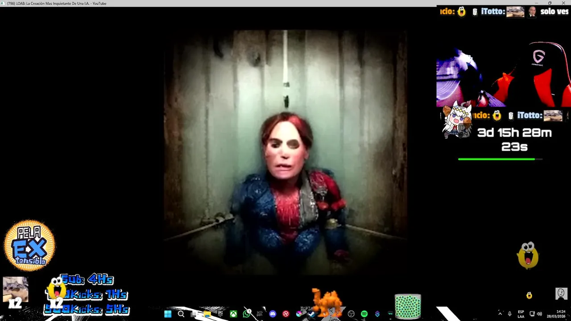The width and height of the screenshot is (571, 321).
Task: Open WhatsApp in the taskbar
Action: click(x=247, y=314)
